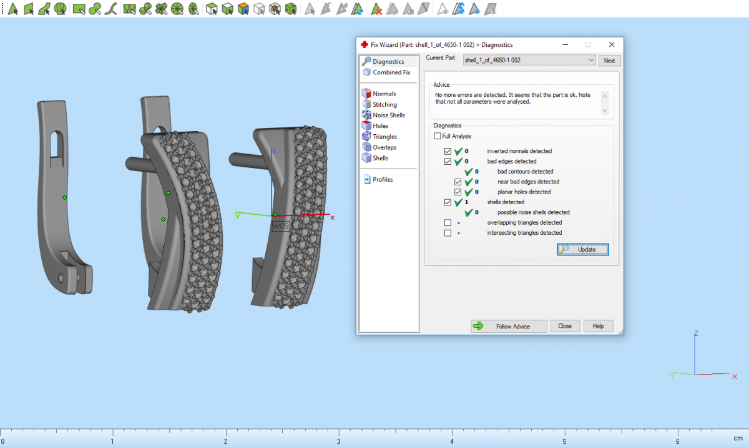This screenshot has height=447, width=749.
Task: Open the Triangles fix page
Action: point(384,136)
